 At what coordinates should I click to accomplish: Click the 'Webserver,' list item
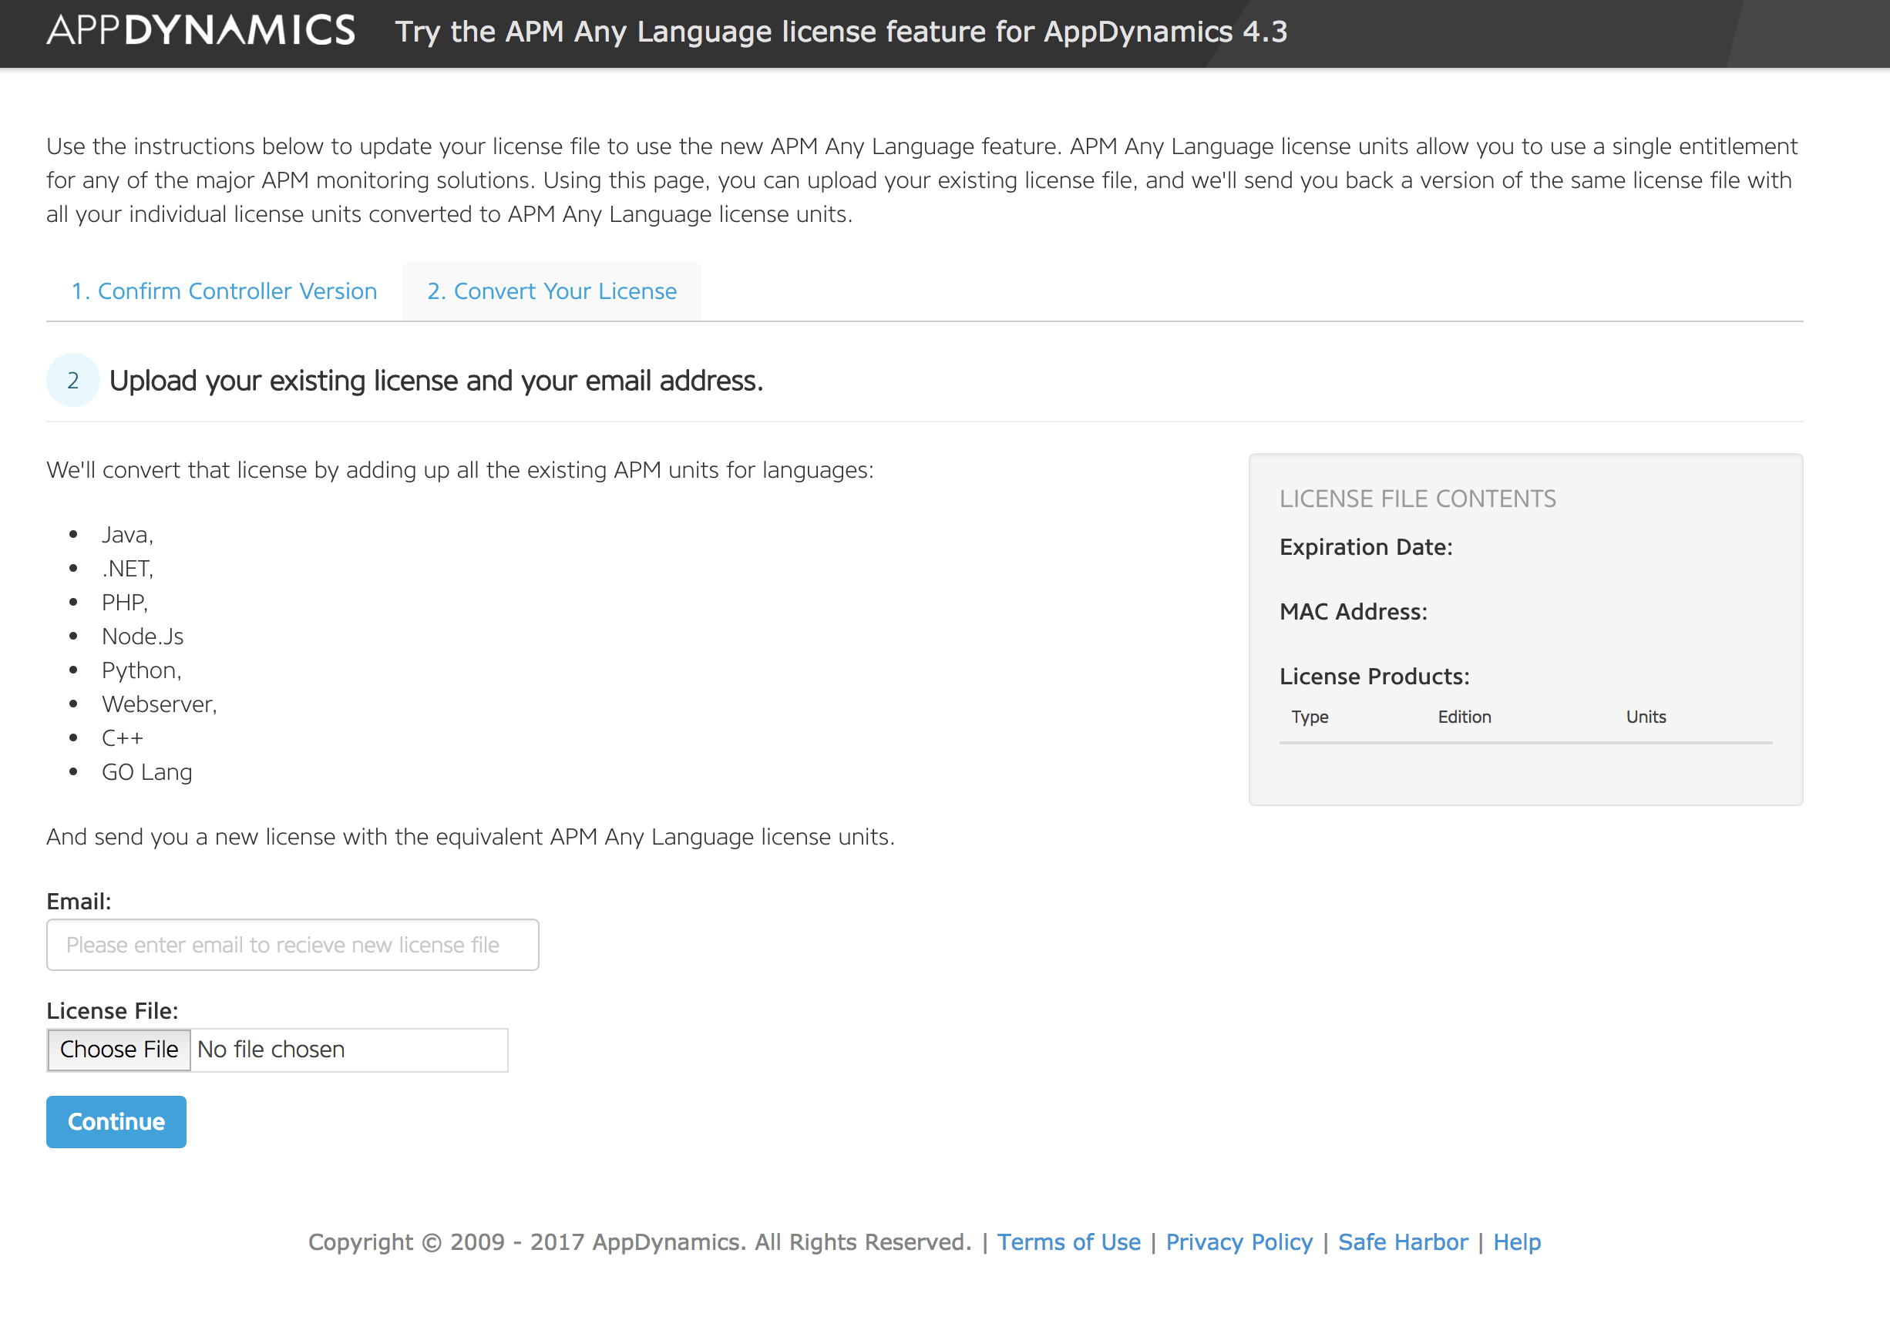click(160, 704)
